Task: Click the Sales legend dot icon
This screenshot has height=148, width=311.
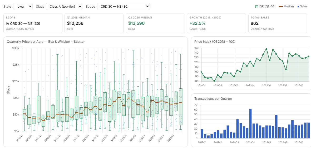Action: pos(298,7)
